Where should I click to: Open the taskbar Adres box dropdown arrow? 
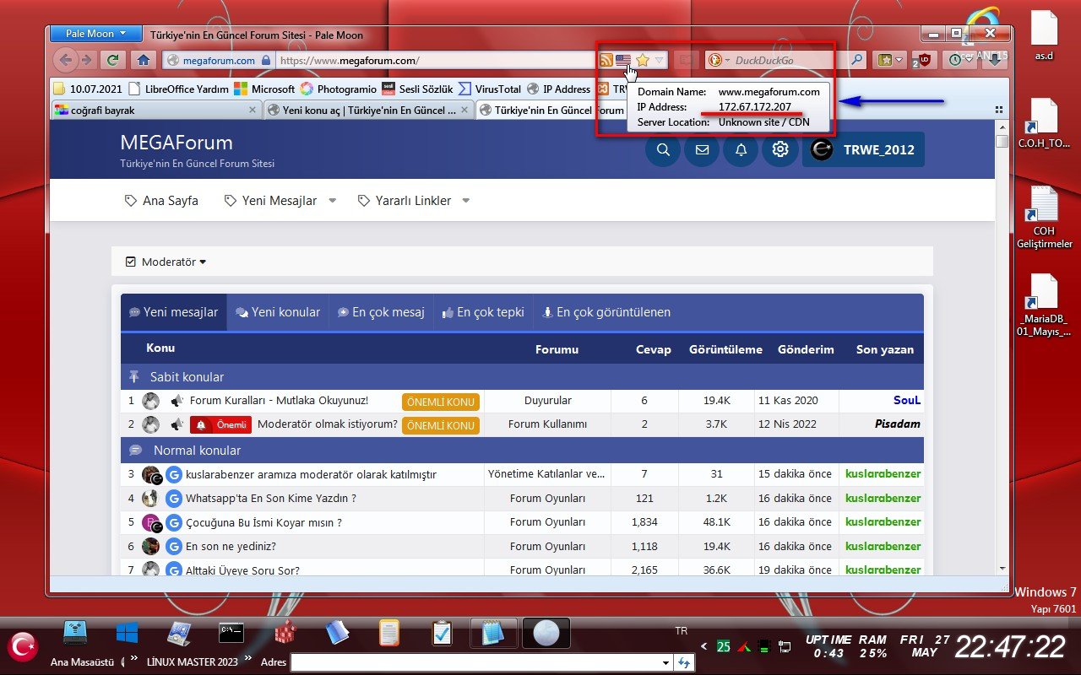pos(666,663)
